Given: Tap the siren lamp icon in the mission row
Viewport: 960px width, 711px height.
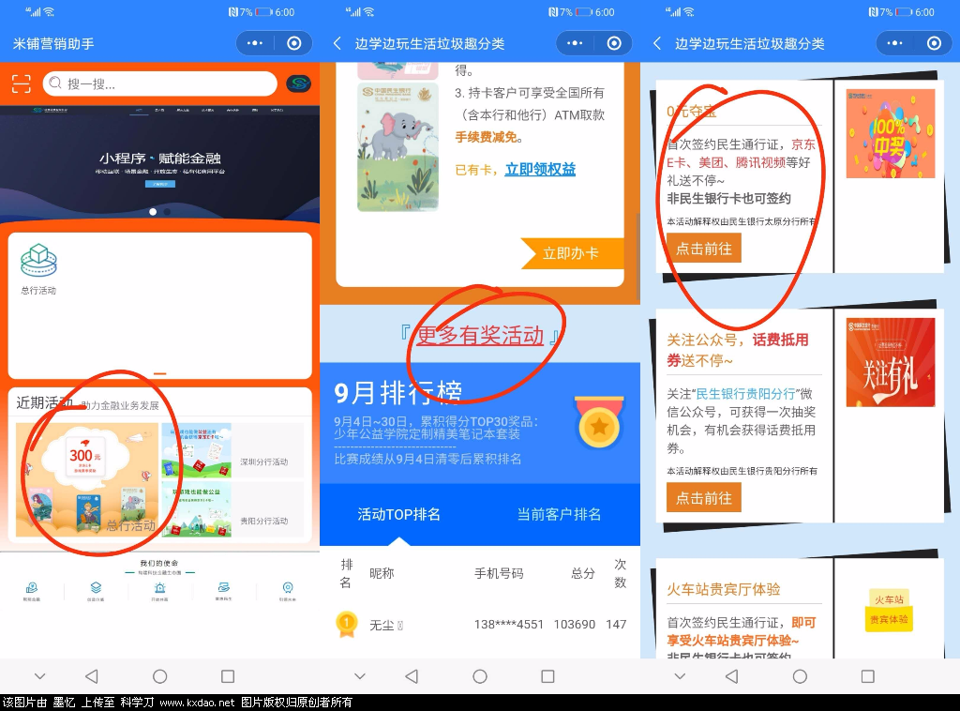Looking at the screenshot, I should pos(160,586).
